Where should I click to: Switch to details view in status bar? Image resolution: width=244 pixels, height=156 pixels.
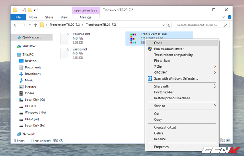[223, 140]
